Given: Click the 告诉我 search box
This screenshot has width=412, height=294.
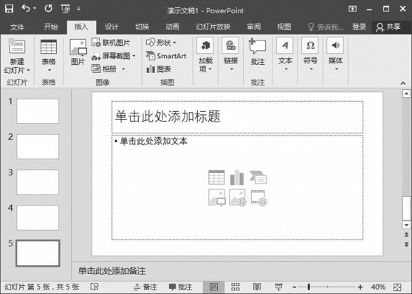Looking at the screenshot, I should tap(326, 27).
